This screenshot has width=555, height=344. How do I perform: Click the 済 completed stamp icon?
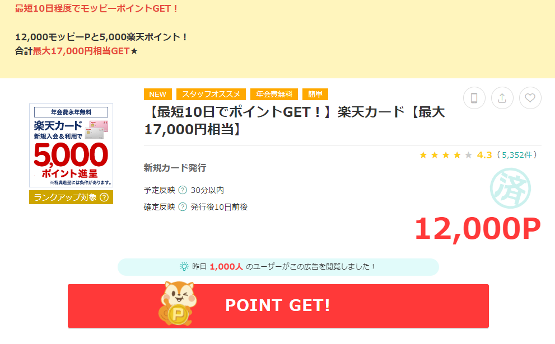point(510,188)
